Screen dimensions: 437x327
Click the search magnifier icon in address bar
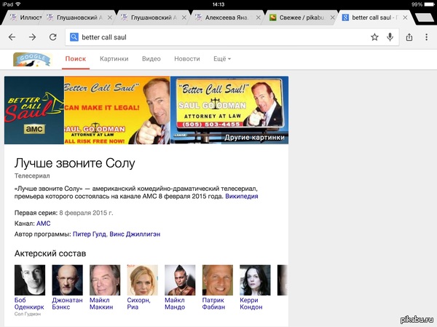coord(74,37)
